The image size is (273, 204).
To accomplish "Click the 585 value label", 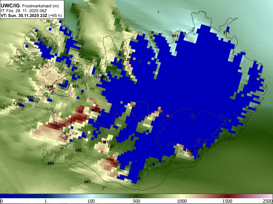I will coord(78,150).
